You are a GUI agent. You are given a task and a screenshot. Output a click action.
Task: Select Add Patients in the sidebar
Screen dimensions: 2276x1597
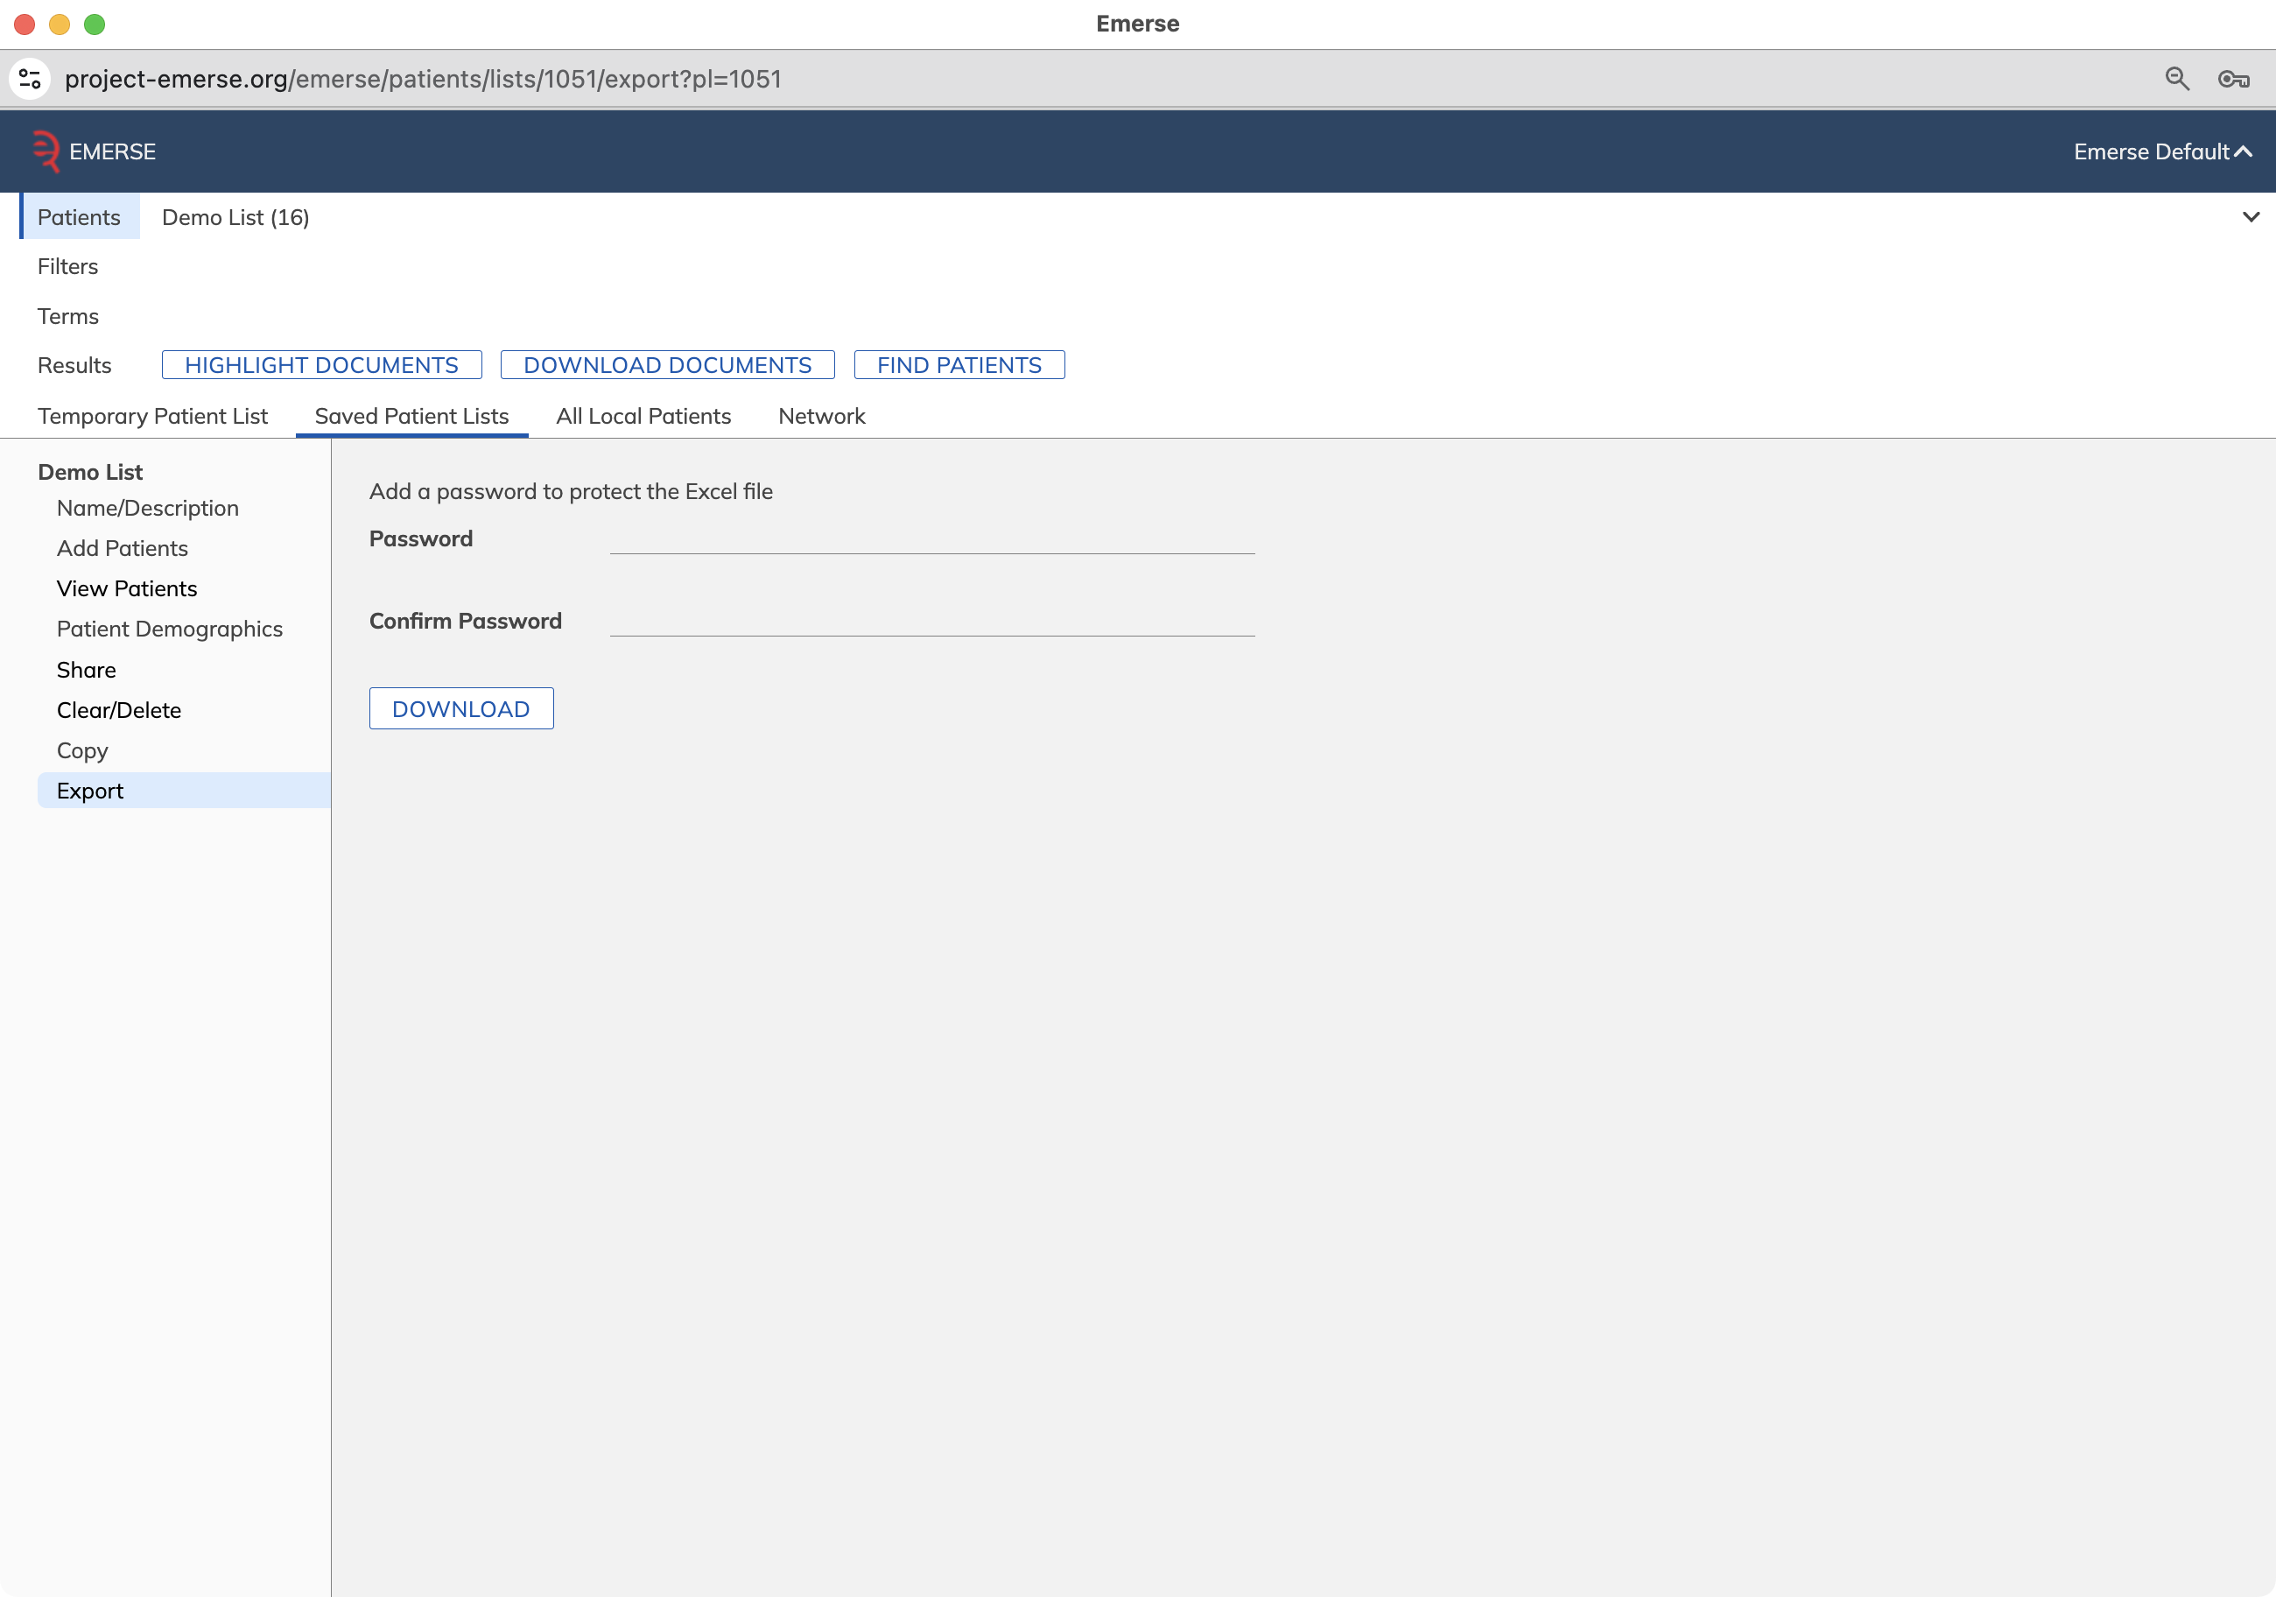122,549
